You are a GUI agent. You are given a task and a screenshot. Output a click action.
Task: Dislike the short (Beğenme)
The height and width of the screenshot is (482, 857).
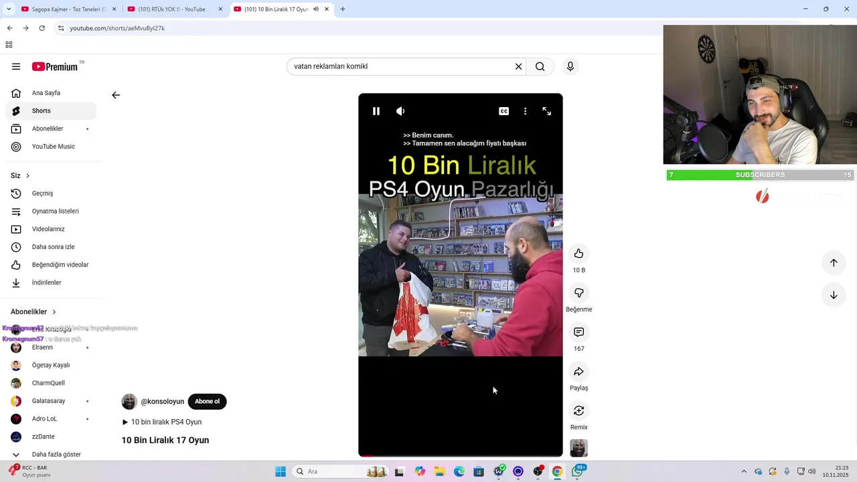(x=579, y=293)
